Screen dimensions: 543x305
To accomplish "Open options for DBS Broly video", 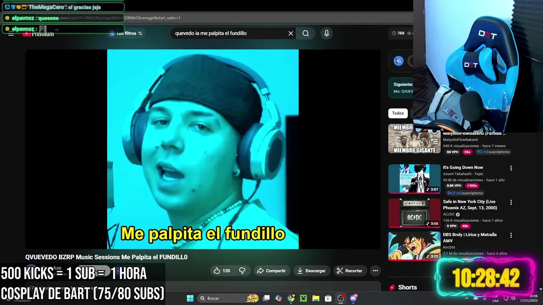I will (x=511, y=236).
